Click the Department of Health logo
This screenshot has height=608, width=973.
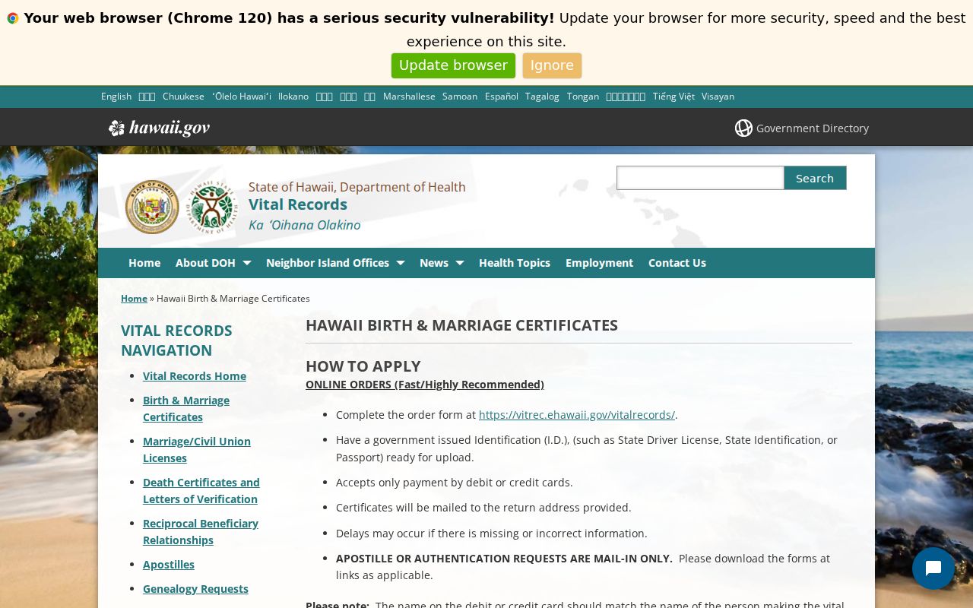[212, 207]
